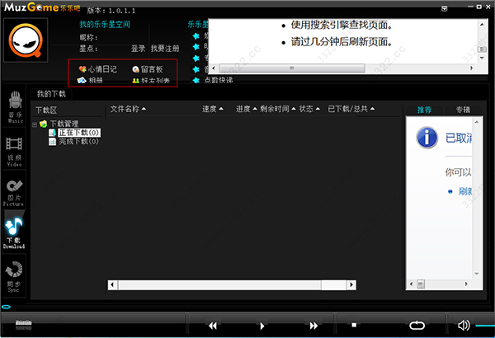Select 完成下载(0) in download tree
The image size is (495, 338).
pos(78,141)
